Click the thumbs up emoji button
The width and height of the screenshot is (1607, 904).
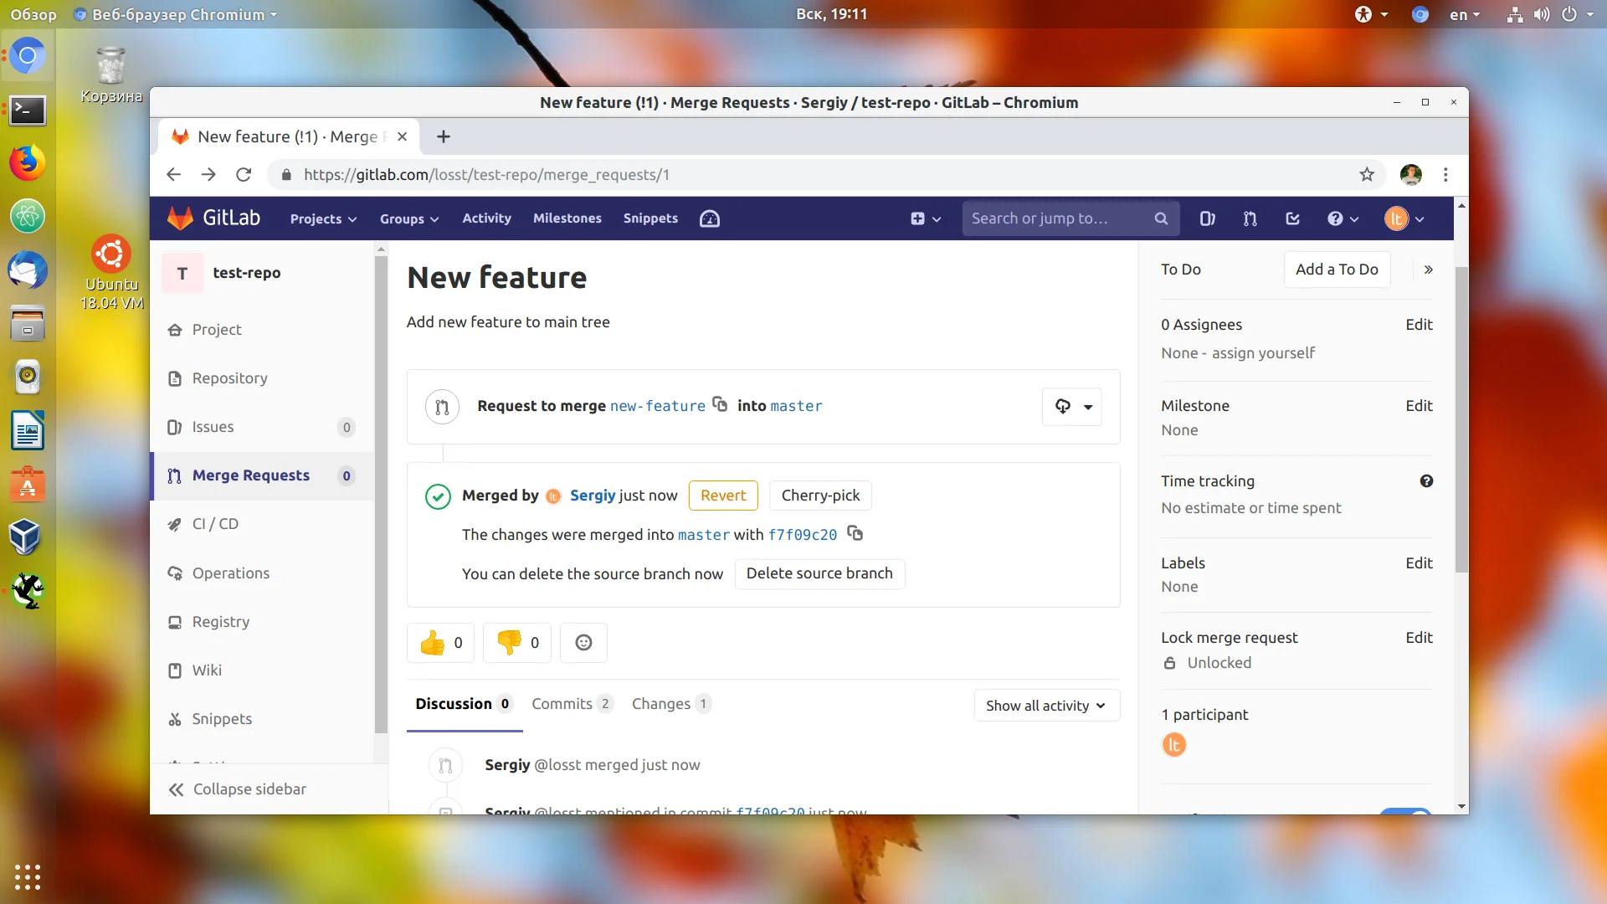[440, 643]
